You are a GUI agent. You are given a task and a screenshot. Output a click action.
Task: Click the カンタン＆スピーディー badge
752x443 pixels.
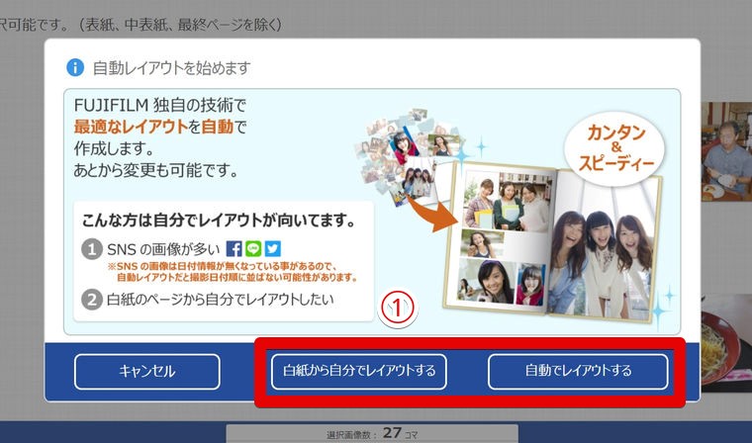(x=615, y=147)
